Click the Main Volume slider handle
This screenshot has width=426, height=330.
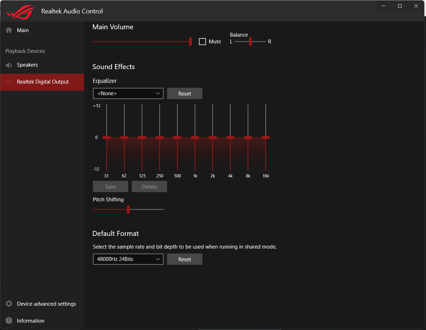pyautogui.click(x=190, y=42)
